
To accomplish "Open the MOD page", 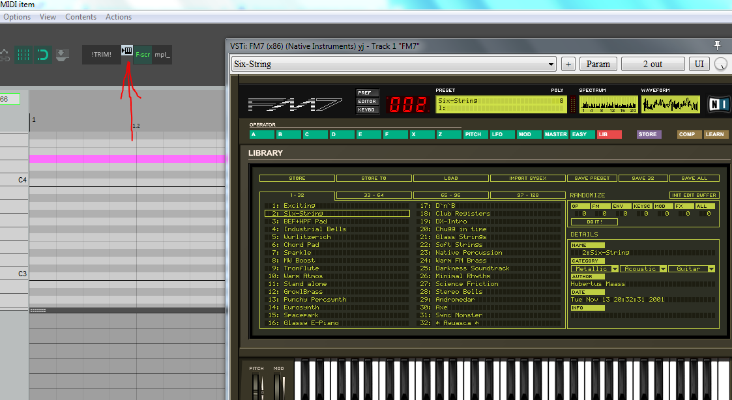I will pos(529,134).
